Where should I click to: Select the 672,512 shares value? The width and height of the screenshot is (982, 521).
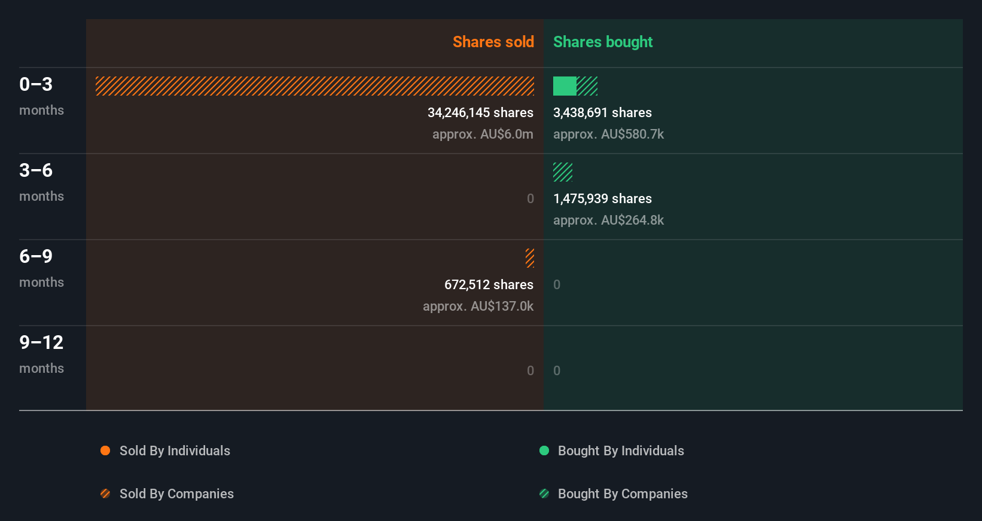coord(489,284)
